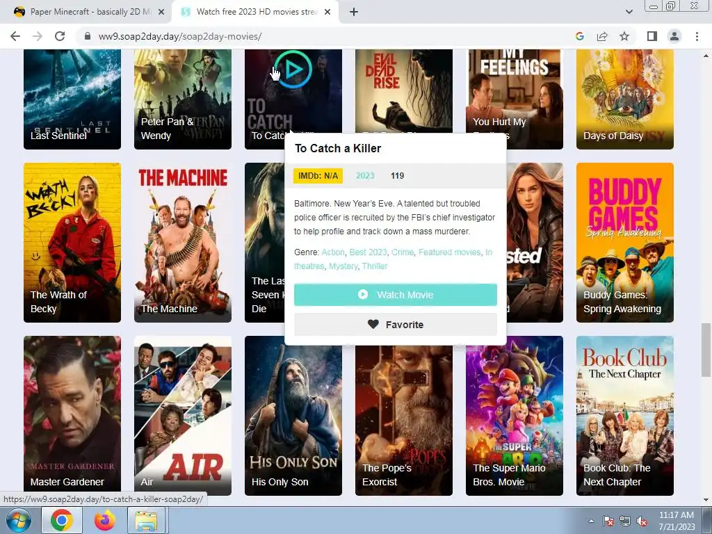Switch to Paper Minecraft tab
The height and width of the screenshot is (534, 712).
click(85, 12)
